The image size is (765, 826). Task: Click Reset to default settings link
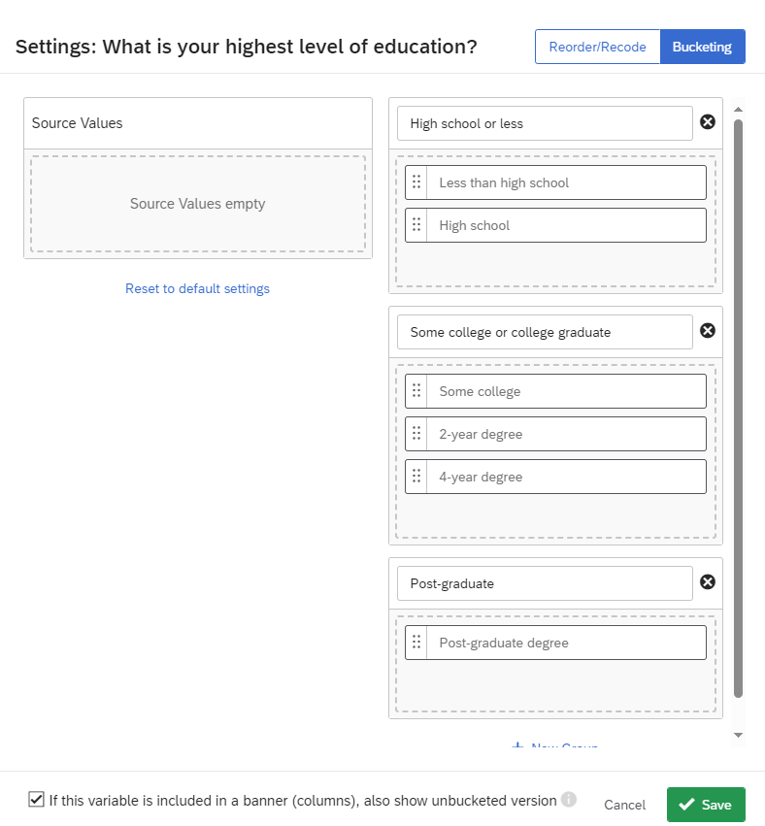tap(198, 288)
